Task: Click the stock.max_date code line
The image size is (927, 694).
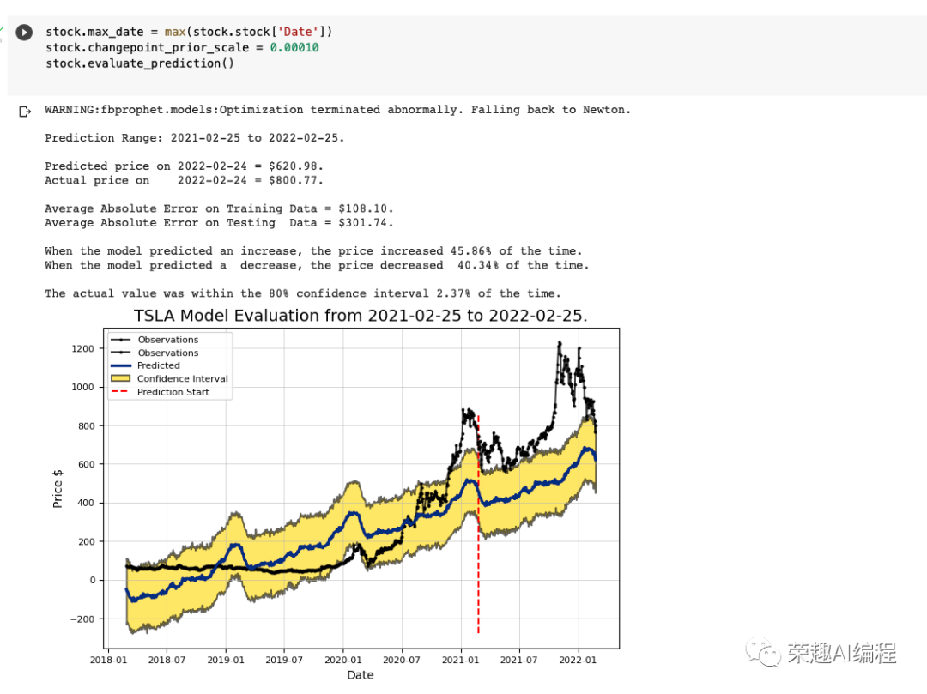Action: pyautogui.click(x=189, y=32)
